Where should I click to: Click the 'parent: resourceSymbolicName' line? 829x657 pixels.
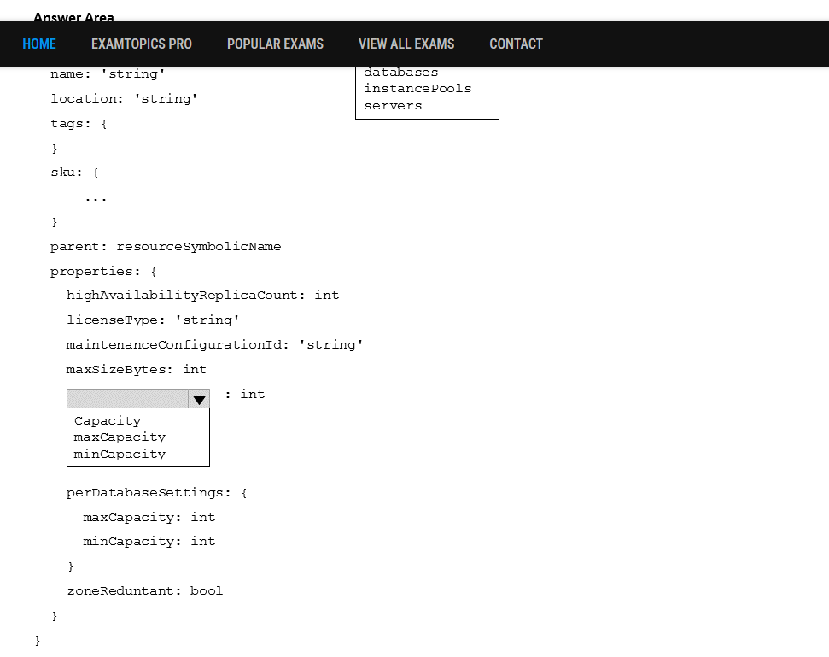click(166, 247)
